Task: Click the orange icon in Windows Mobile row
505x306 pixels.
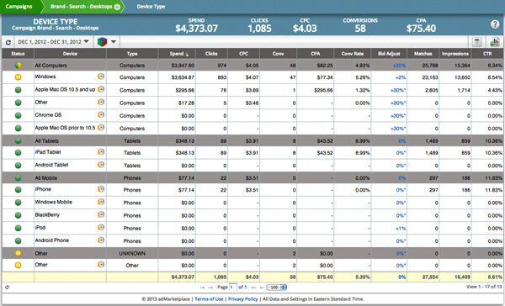Action: click(x=101, y=202)
